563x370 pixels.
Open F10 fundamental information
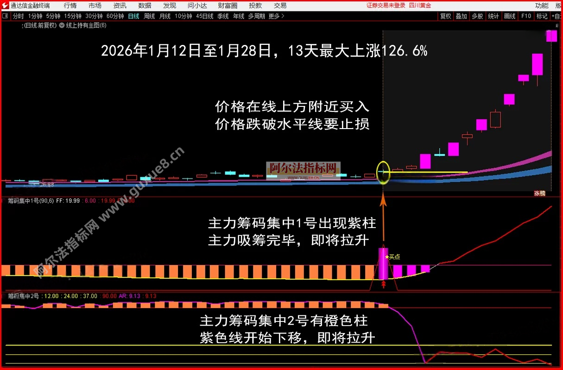[x=525, y=16]
